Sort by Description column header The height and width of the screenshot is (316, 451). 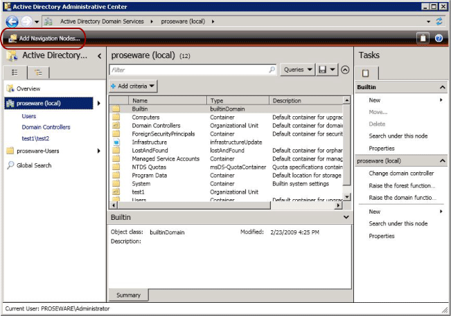[306, 101]
